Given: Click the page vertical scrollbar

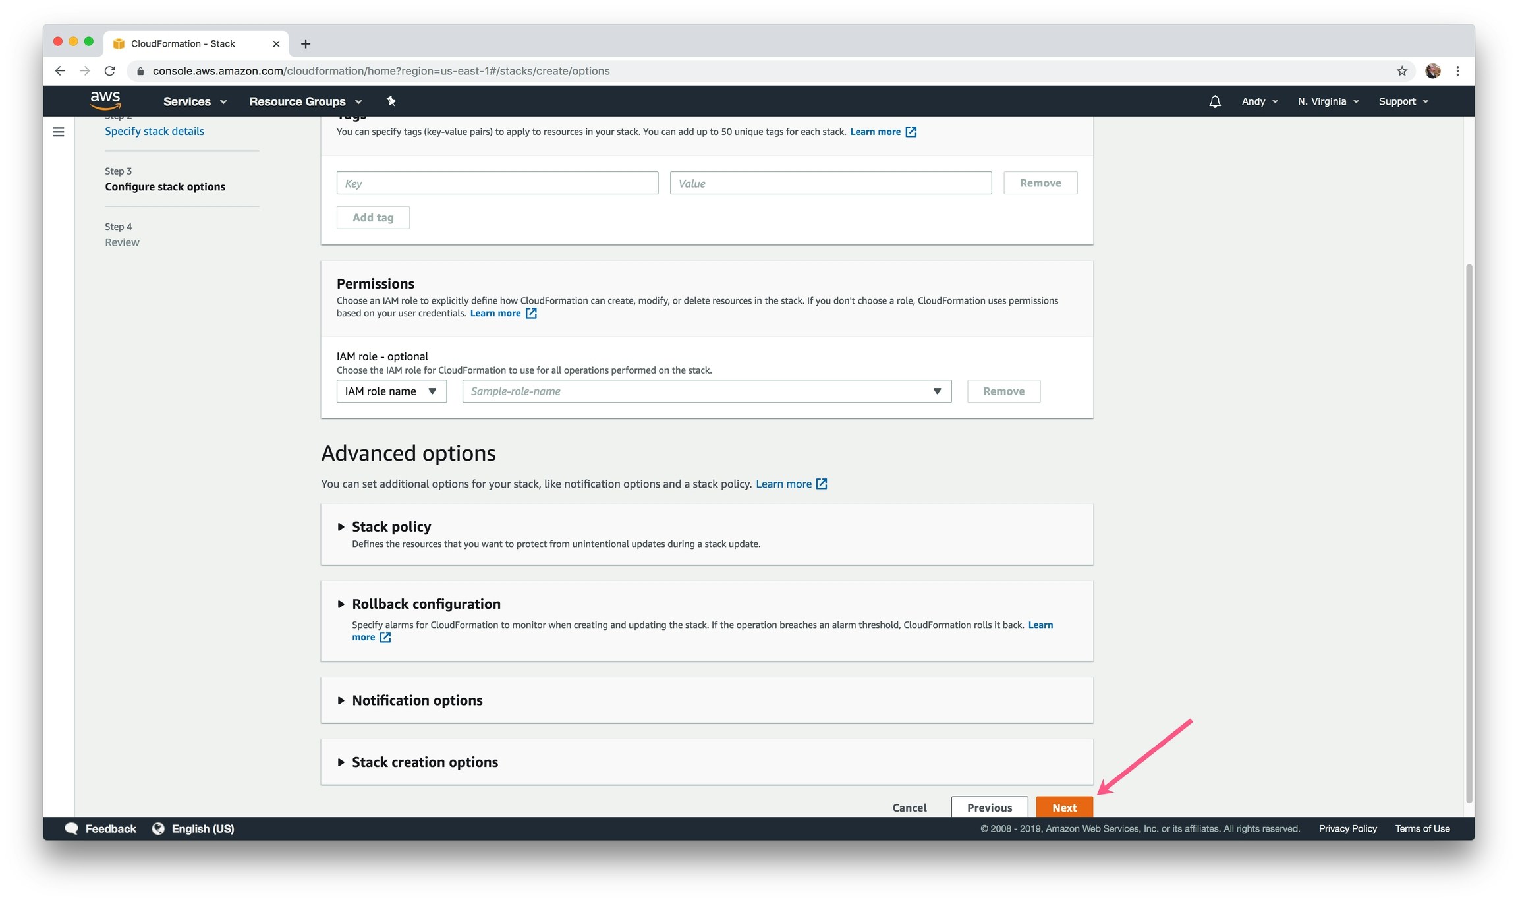Looking at the screenshot, I should (1469, 532).
